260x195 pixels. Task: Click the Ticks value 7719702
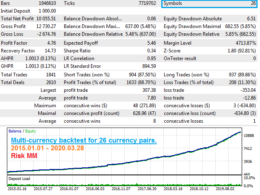pos(147,3)
